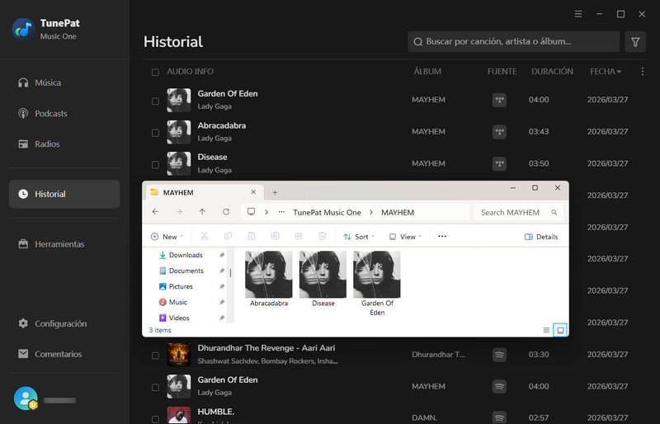Click the Spotify source icon for Dhurandhar
Screen dimensions: 660x424
(500, 355)
